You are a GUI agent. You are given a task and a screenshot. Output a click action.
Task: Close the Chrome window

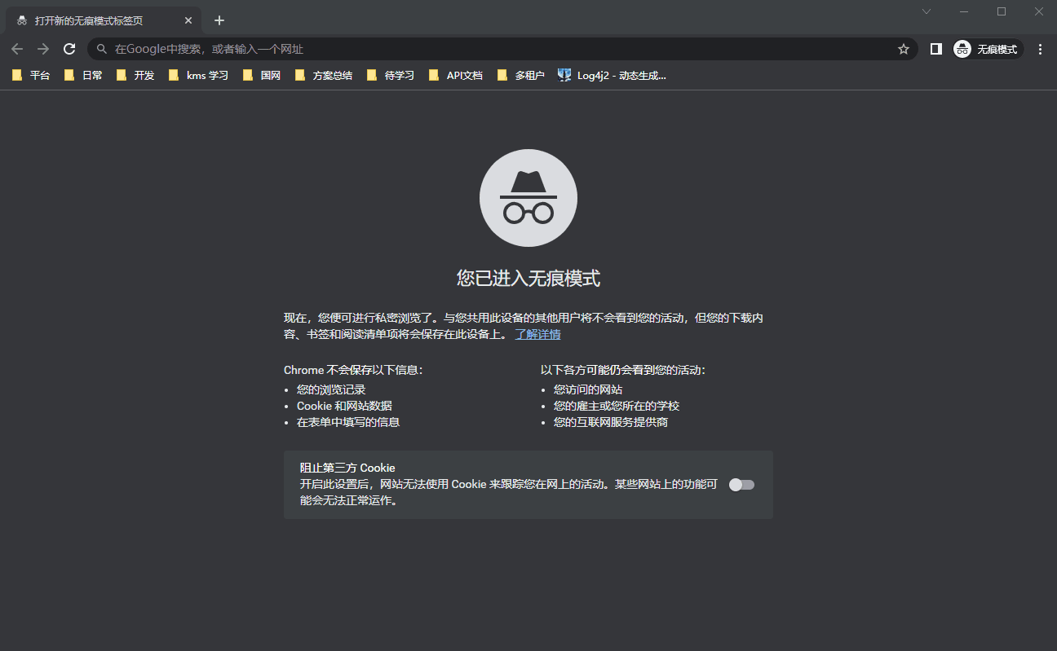[1039, 11]
